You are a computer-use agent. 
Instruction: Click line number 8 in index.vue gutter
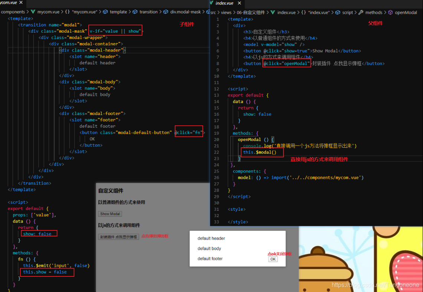[217, 63]
